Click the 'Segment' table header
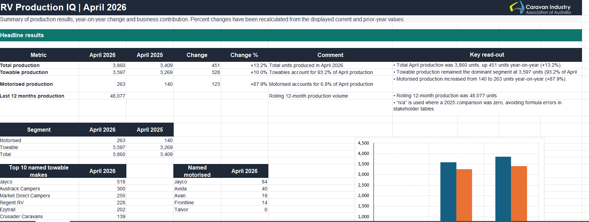 pyautogui.click(x=39, y=130)
